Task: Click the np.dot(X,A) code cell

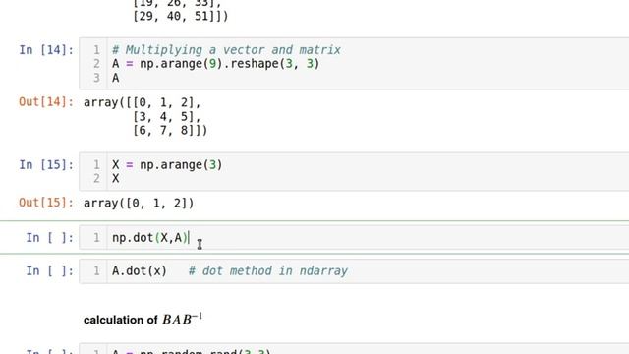Action: tap(354, 237)
